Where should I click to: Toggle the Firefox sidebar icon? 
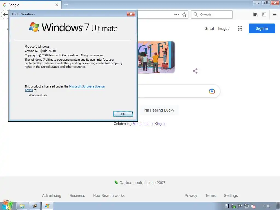[x=264, y=15]
